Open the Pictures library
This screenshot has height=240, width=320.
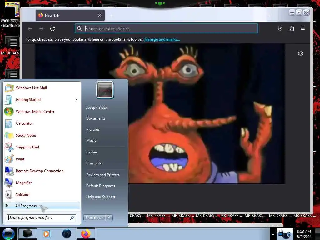[93, 129]
